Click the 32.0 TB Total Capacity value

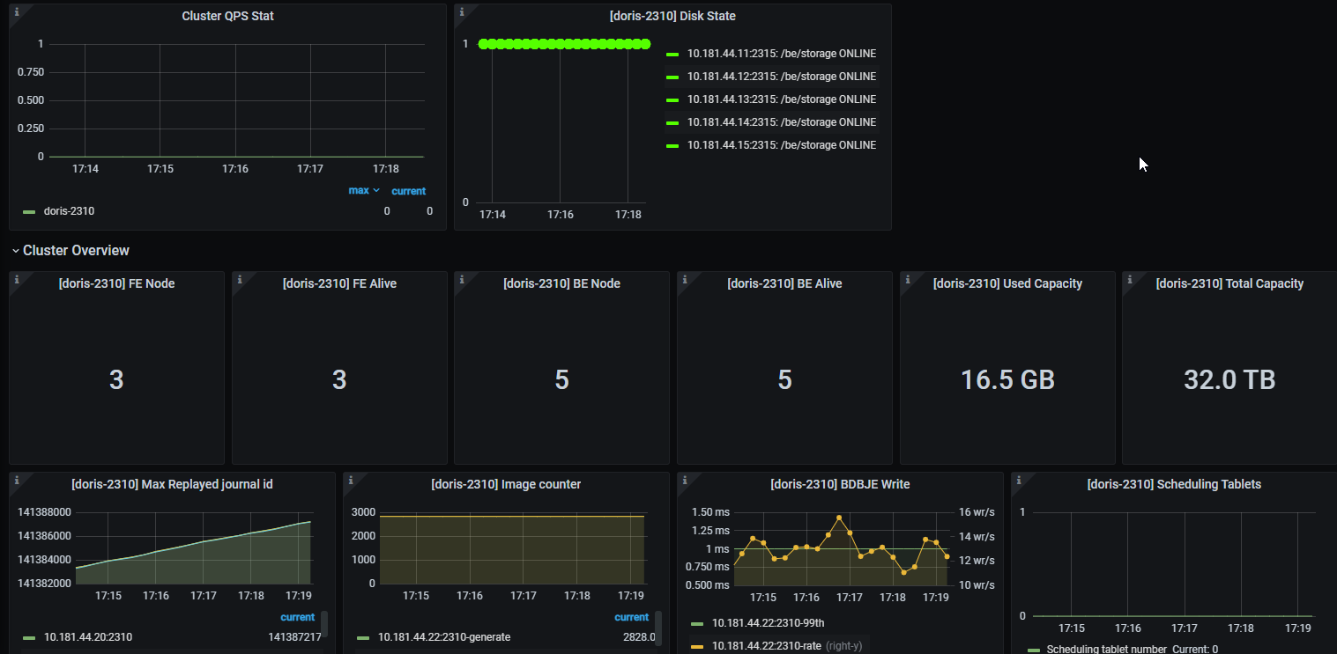tap(1229, 379)
